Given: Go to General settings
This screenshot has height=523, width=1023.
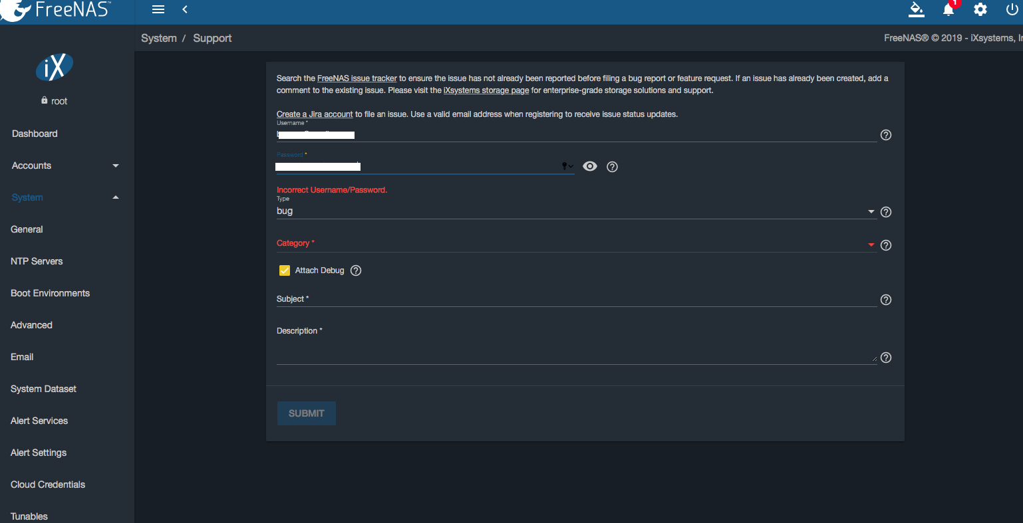Looking at the screenshot, I should (x=27, y=229).
